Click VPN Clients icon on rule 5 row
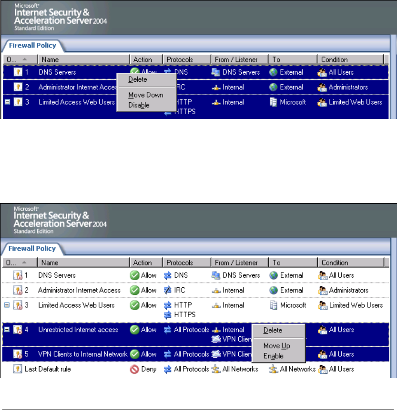This screenshot has width=397, height=410. click(x=216, y=354)
